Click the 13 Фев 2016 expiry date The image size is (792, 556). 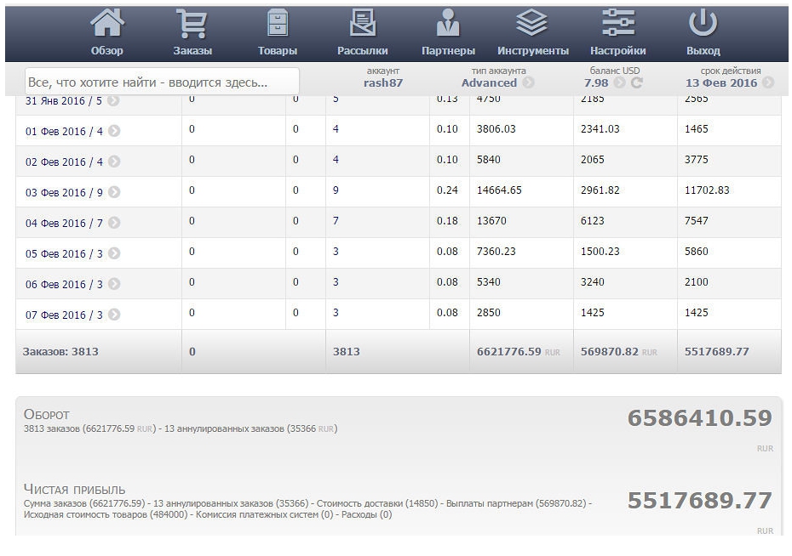coord(721,83)
